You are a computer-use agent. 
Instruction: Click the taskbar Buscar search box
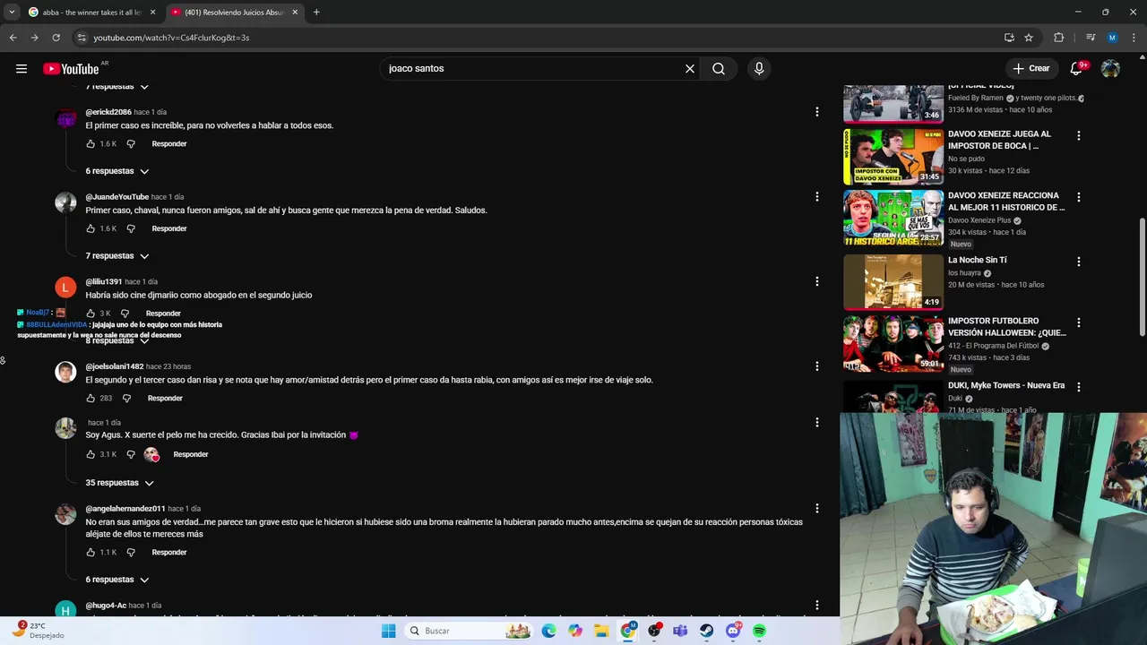pyautogui.click(x=468, y=631)
